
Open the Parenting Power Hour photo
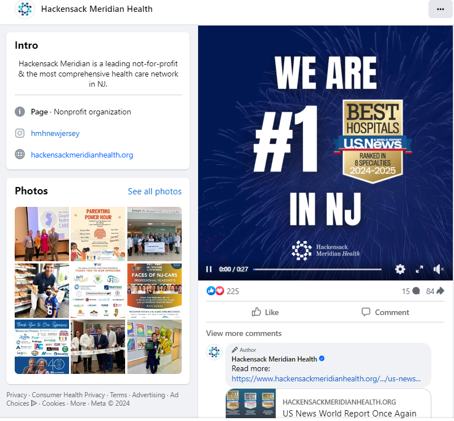click(x=98, y=234)
